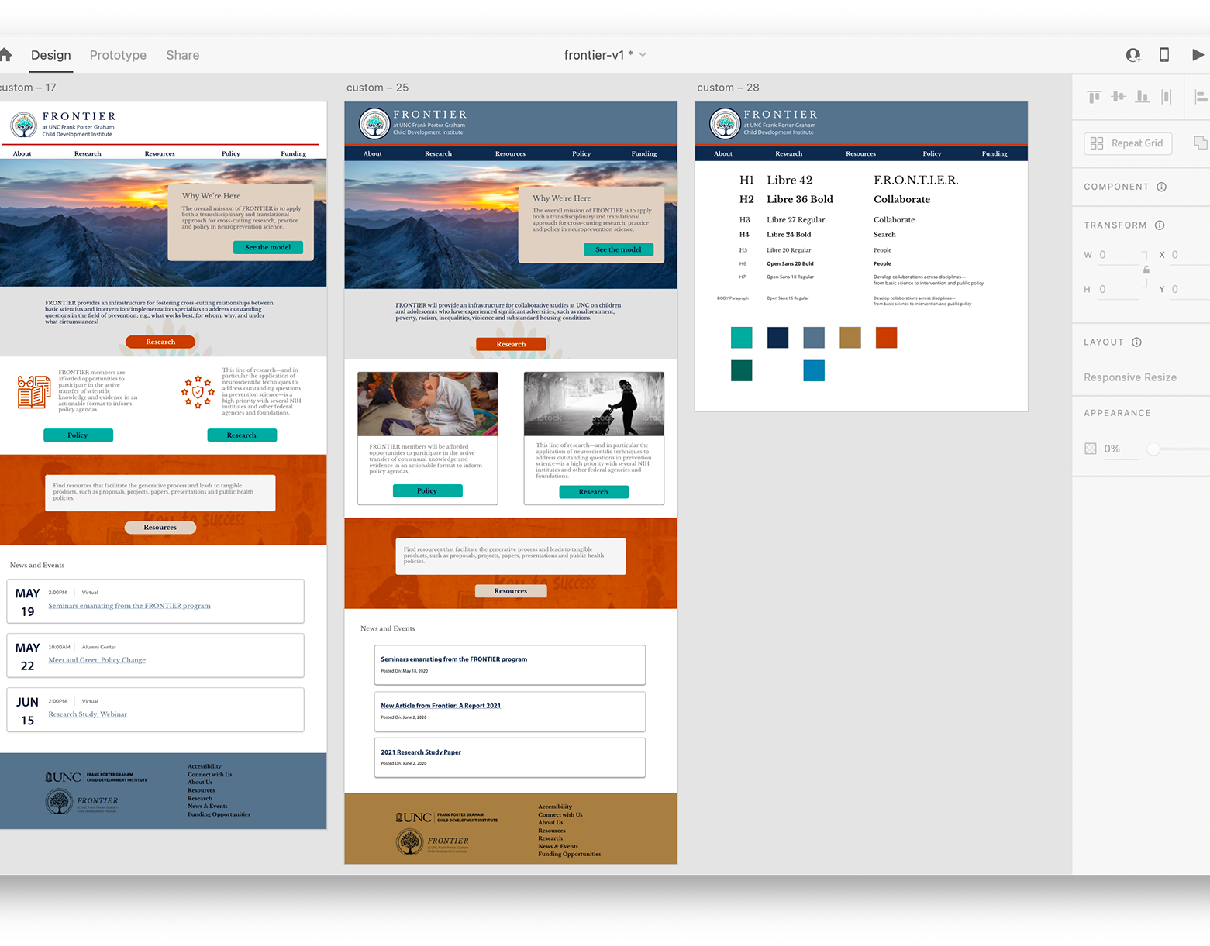Screen dimensions: 1210x946
Task: Open the Layout info icon
Action: pyautogui.click(x=1136, y=342)
